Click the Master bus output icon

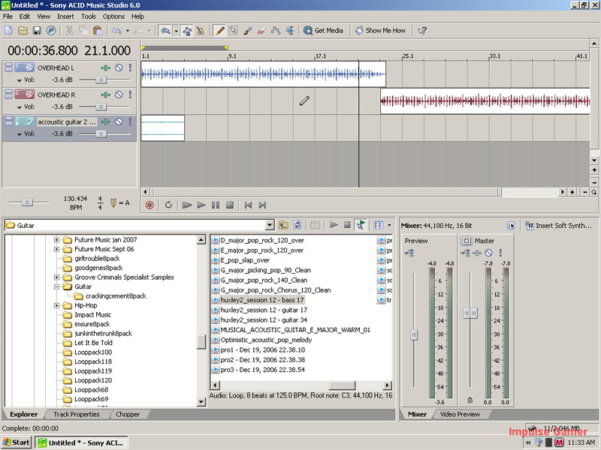coord(466,253)
